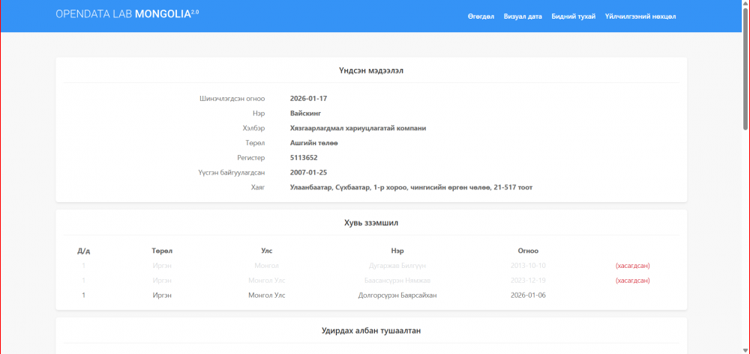Go to the Бидний тухай page
This screenshot has width=750, height=354.
point(573,16)
